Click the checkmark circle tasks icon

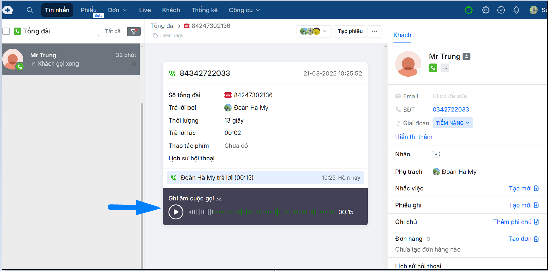(x=501, y=10)
